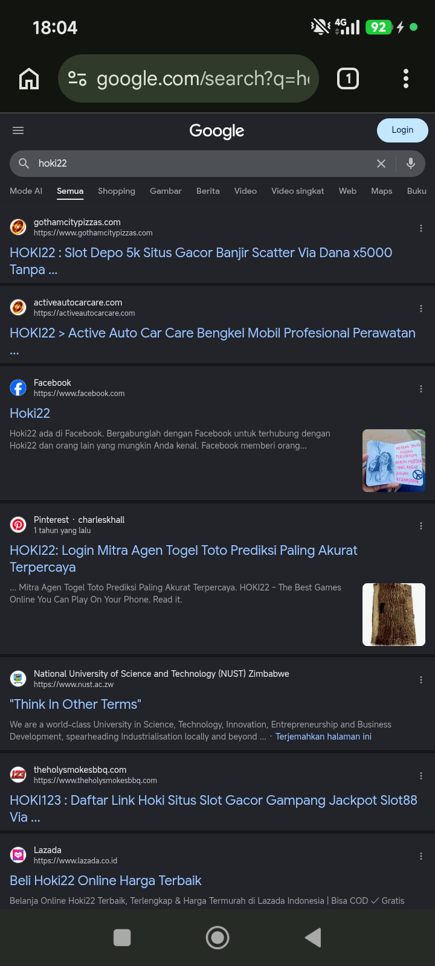Viewport: 435px width, 966px height.
Task: Open Chrome three-dot overflow menu
Action: click(406, 78)
